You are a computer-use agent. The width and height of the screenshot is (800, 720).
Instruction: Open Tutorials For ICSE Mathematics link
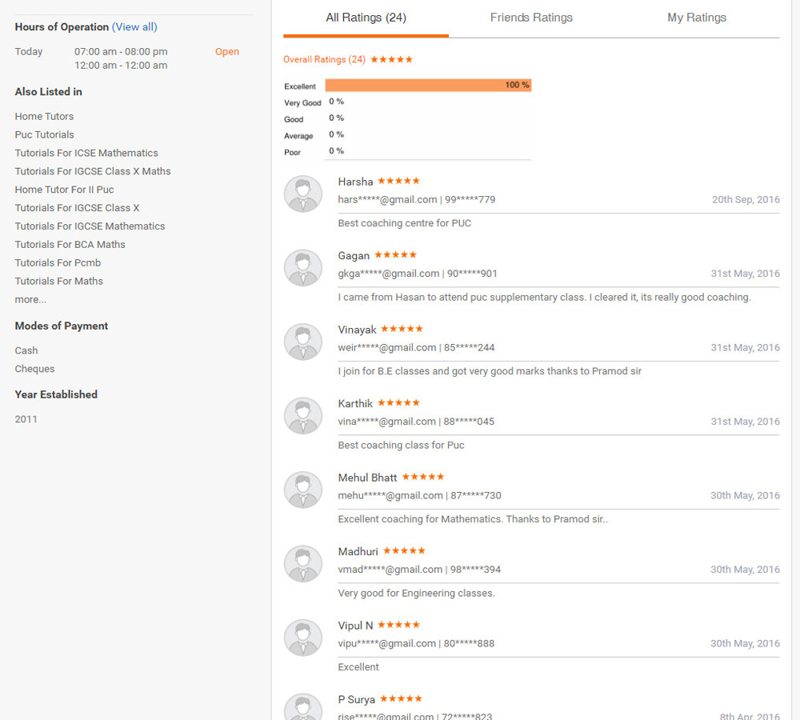point(86,153)
